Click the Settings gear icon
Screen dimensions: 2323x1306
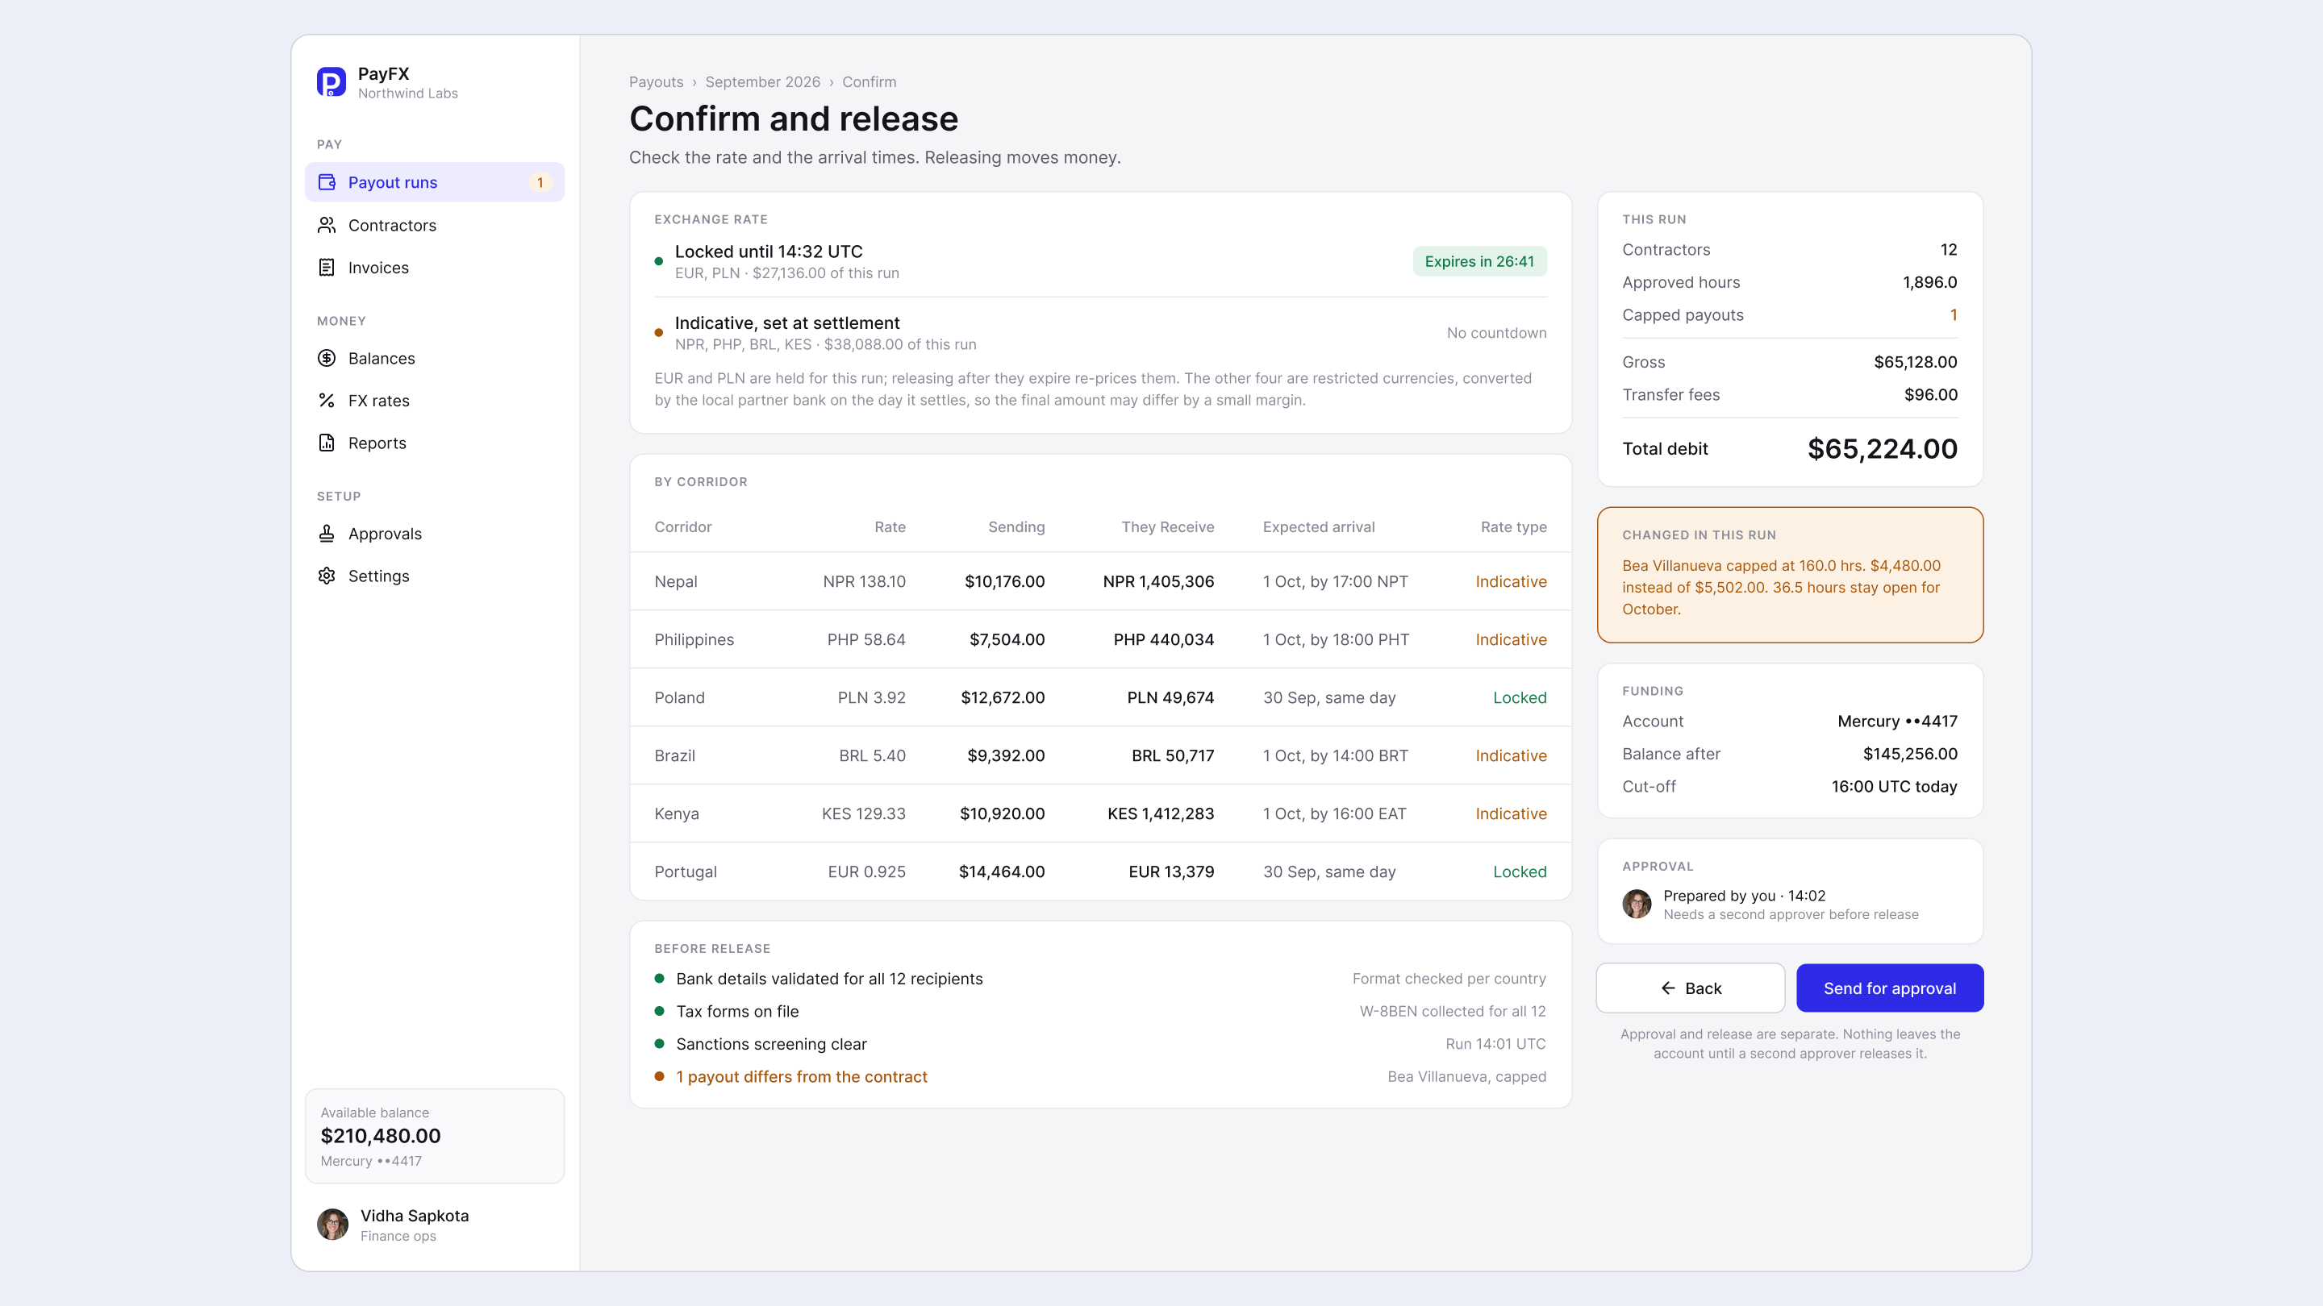(327, 576)
